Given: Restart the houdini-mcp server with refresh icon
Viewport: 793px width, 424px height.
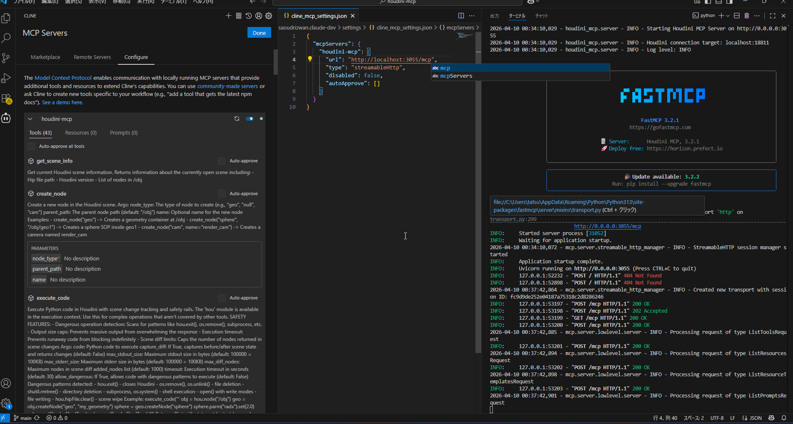Looking at the screenshot, I should tap(237, 119).
